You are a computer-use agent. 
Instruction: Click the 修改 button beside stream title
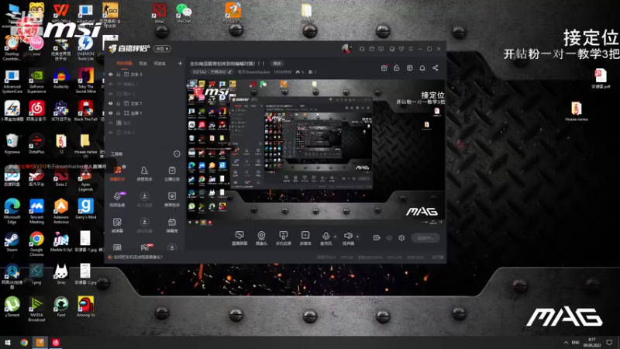[277, 64]
